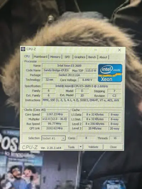This screenshot has height=189, width=142.
Task: Click the Specification text field
Action: [82, 86]
